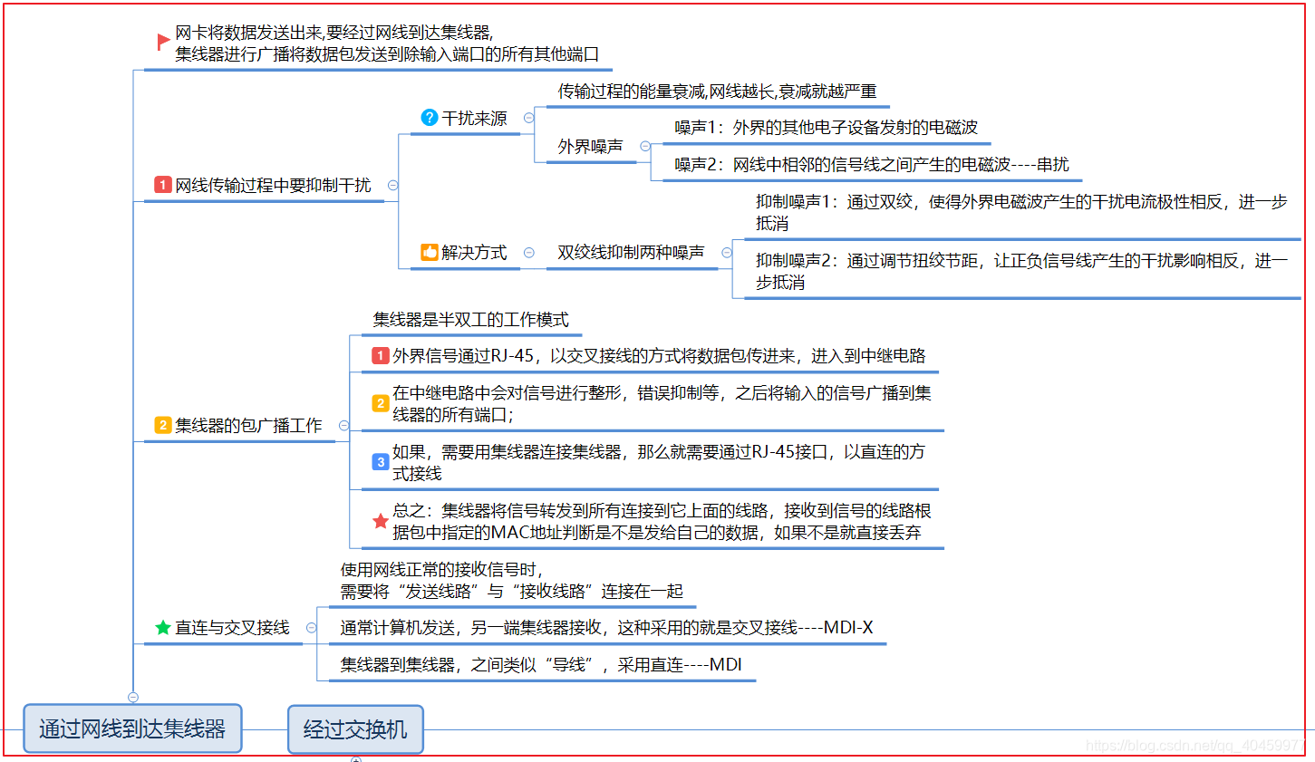Image resolution: width=1315 pixels, height=762 pixels.
Task: Click the red 1 badge on 外界信号通过RJ-45 node
Action: click(x=381, y=355)
